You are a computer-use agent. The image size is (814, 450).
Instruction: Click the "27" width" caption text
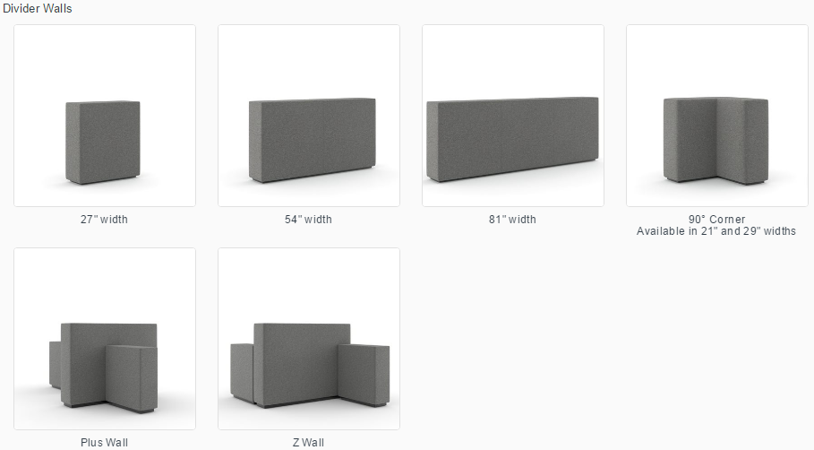(105, 220)
